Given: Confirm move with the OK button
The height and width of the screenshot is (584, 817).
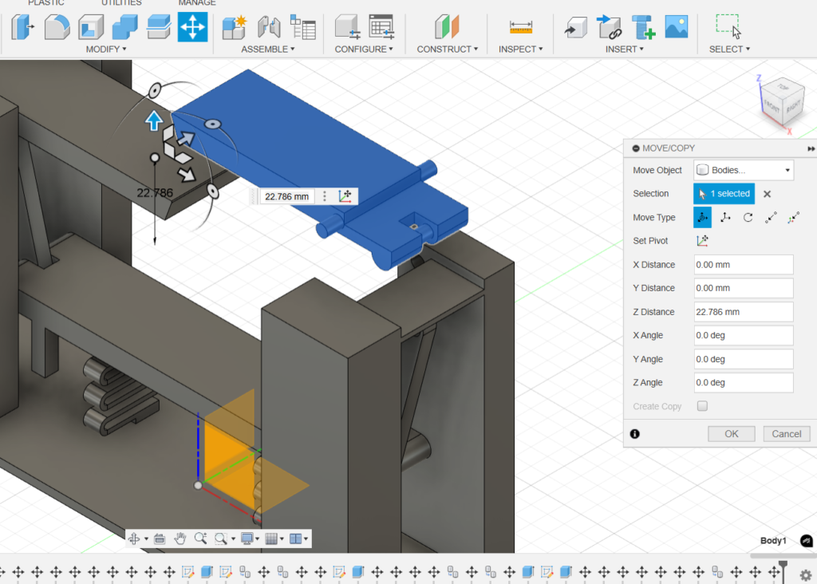Looking at the screenshot, I should coord(731,434).
